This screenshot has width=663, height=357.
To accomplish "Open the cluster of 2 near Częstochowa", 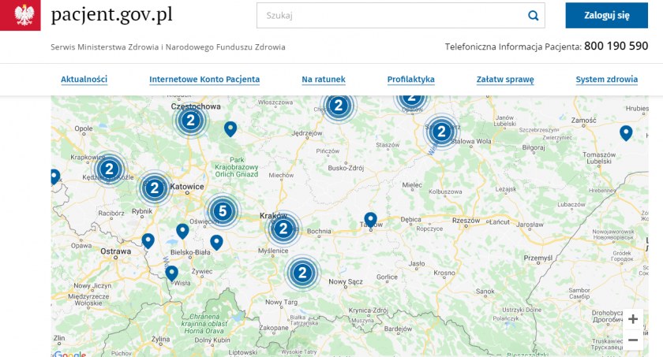I will (191, 121).
